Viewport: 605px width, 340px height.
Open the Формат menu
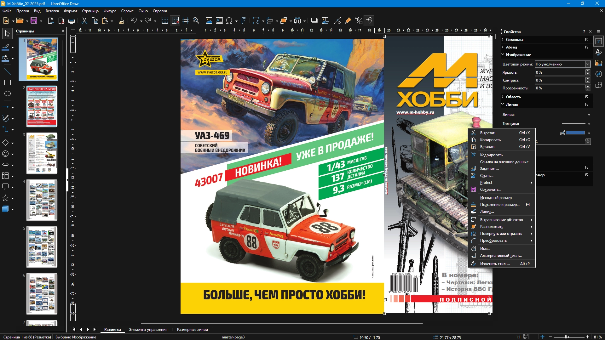(x=70, y=11)
